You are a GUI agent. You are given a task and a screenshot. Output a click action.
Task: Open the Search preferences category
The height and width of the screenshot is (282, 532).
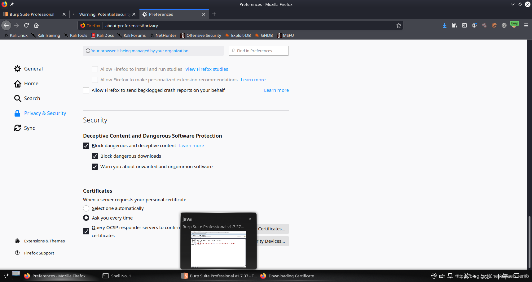point(27,98)
